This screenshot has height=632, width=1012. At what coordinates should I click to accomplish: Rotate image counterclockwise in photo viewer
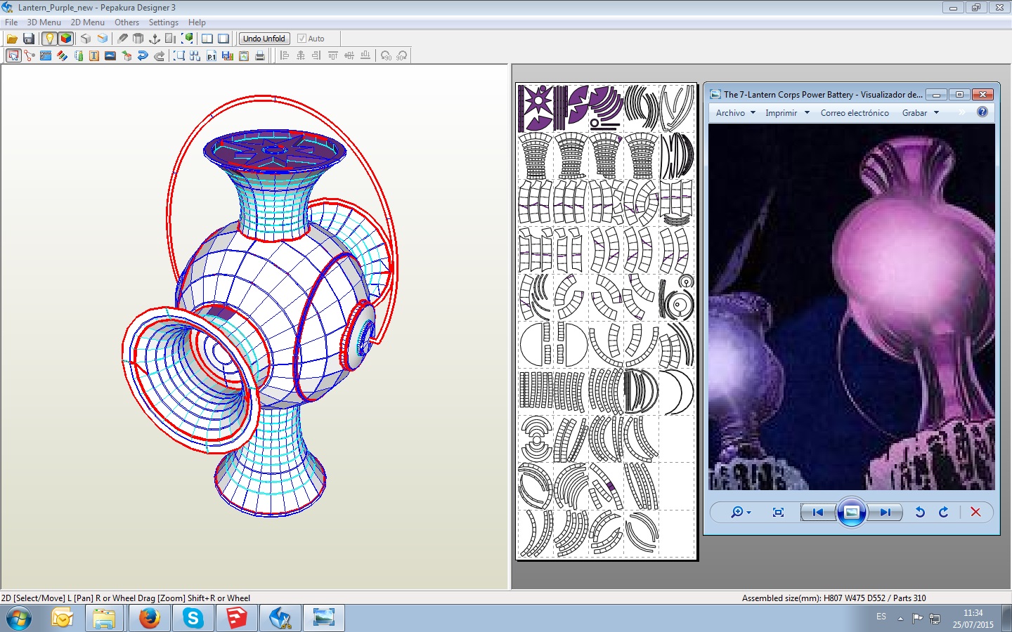pos(920,512)
